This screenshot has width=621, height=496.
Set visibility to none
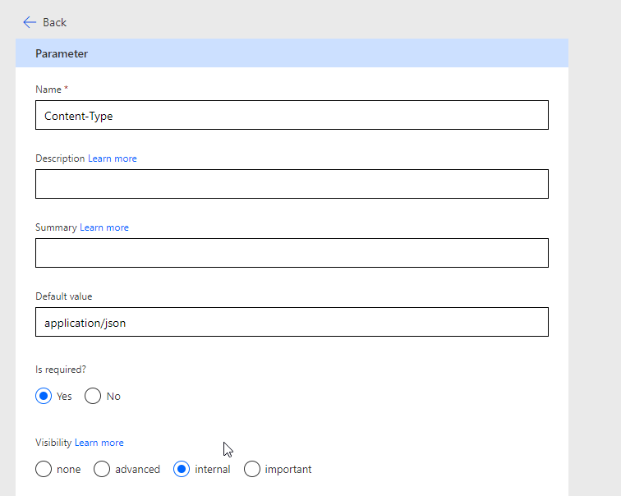(x=44, y=470)
